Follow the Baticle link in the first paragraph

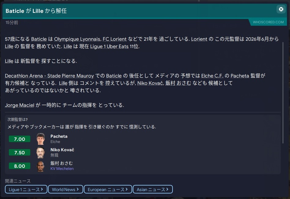(x=39, y=39)
